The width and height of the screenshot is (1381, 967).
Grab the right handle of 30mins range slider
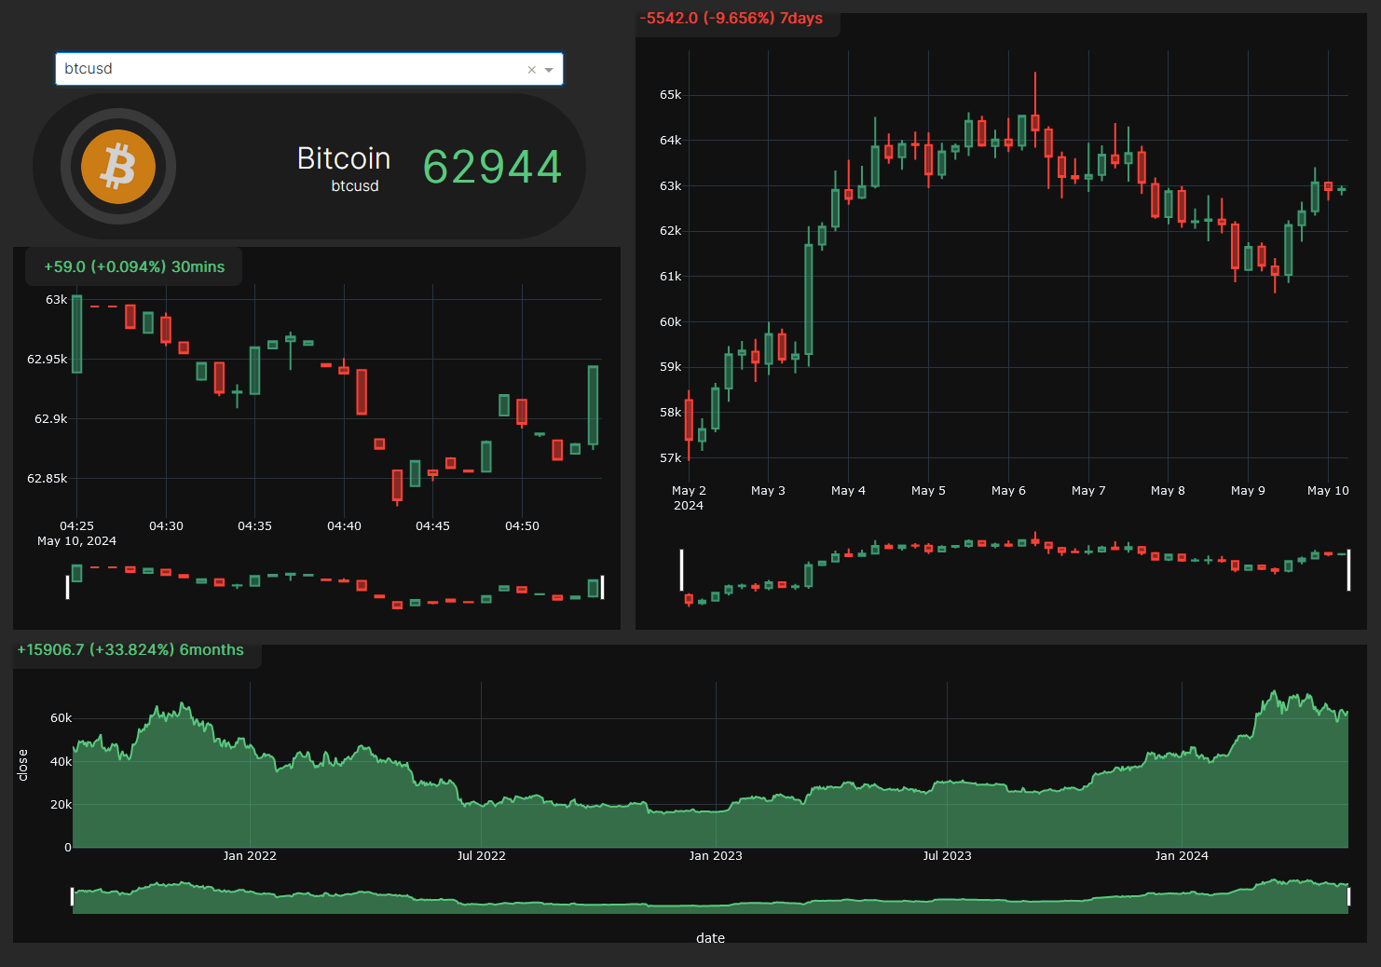tap(602, 587)
